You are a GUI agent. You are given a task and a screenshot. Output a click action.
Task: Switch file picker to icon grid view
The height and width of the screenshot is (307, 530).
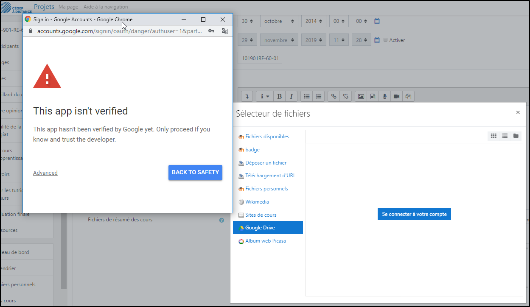(x=494, y=136)
